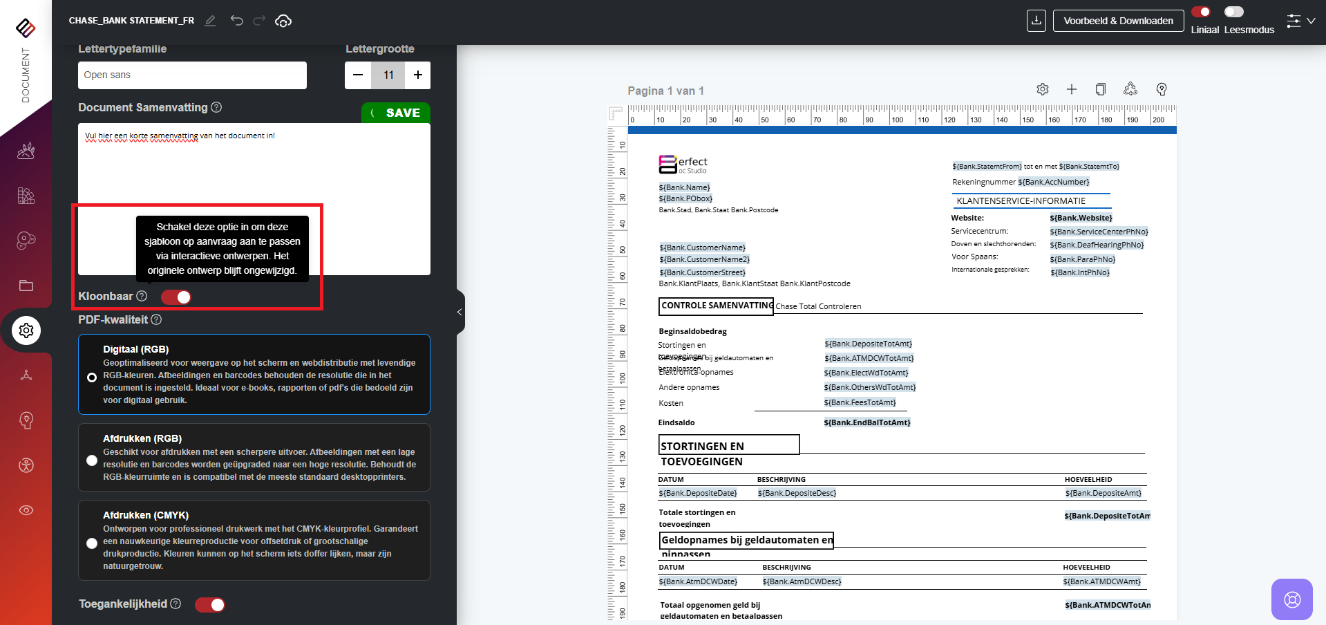Open help support button at bottom right

coord(1291,599)
